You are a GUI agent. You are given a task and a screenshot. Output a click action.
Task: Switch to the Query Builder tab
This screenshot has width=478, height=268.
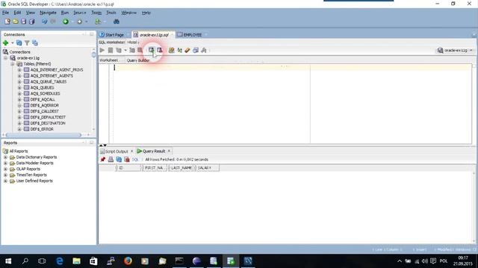pyautogui.click(x=138, y=60)
